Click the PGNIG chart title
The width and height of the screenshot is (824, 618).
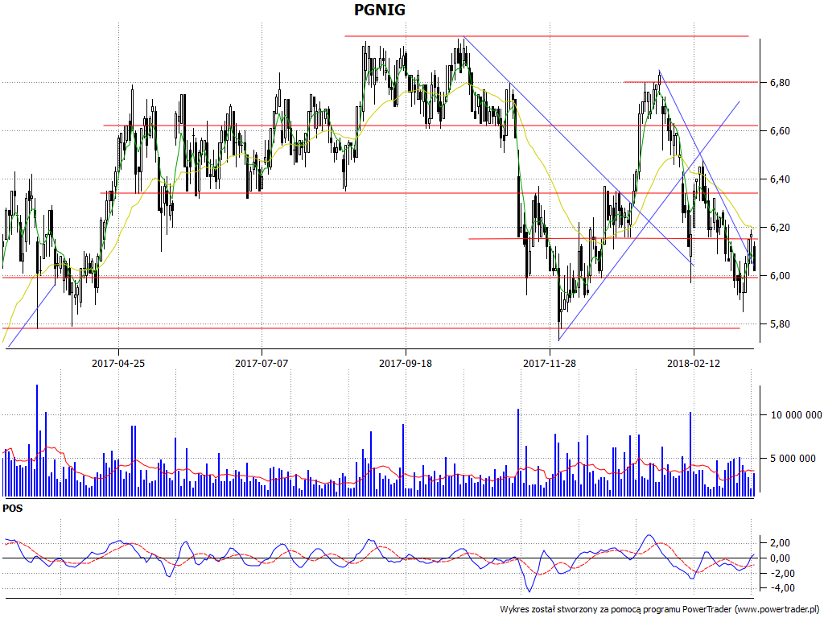380,10
